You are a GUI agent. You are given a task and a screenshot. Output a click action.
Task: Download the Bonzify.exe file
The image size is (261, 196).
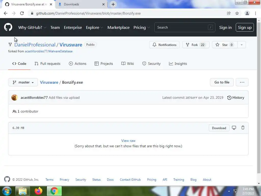pos(219,128)
